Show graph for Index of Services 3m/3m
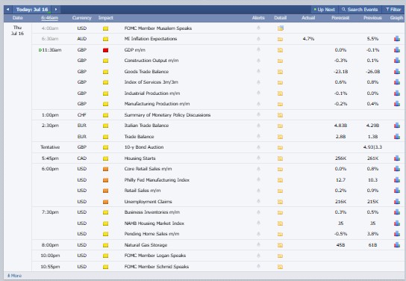 (x=397, y=82)
